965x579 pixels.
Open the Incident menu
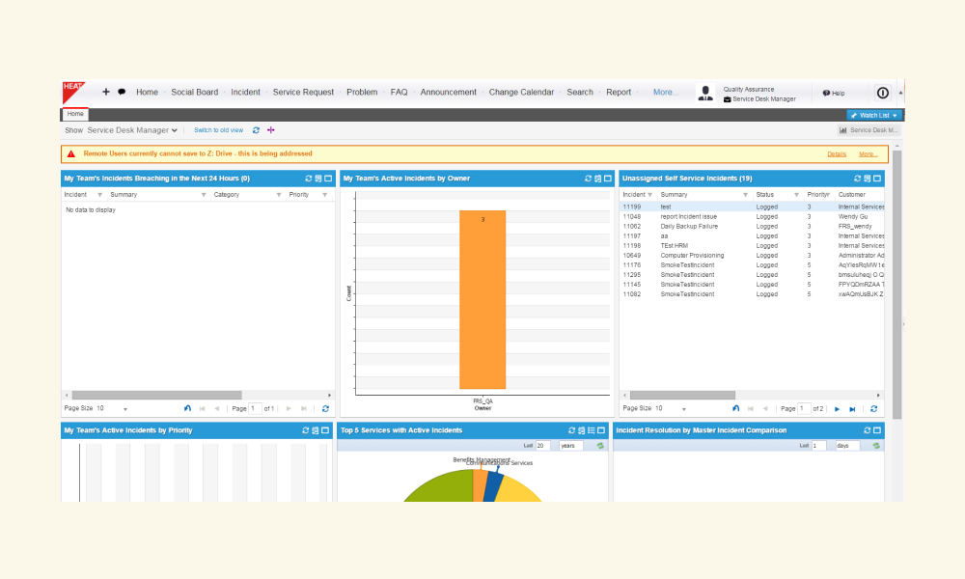click(x=245, y=93)
